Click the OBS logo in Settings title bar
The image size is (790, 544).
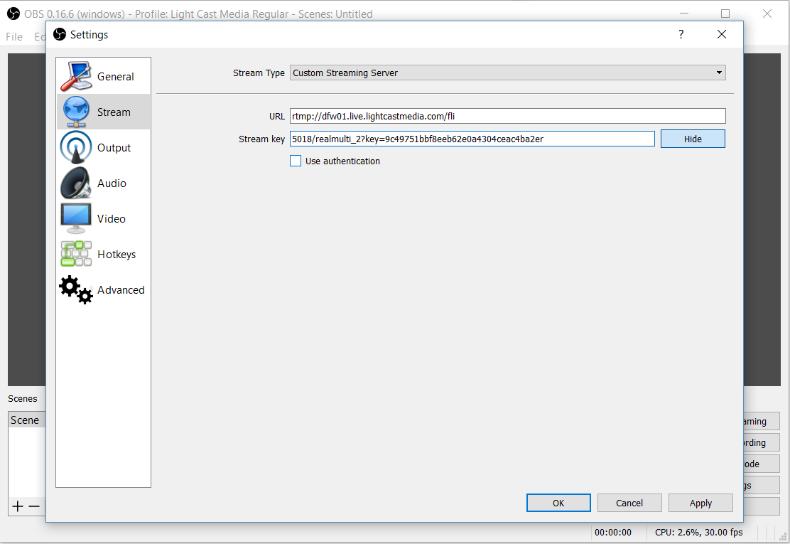(x=60, y=34)
